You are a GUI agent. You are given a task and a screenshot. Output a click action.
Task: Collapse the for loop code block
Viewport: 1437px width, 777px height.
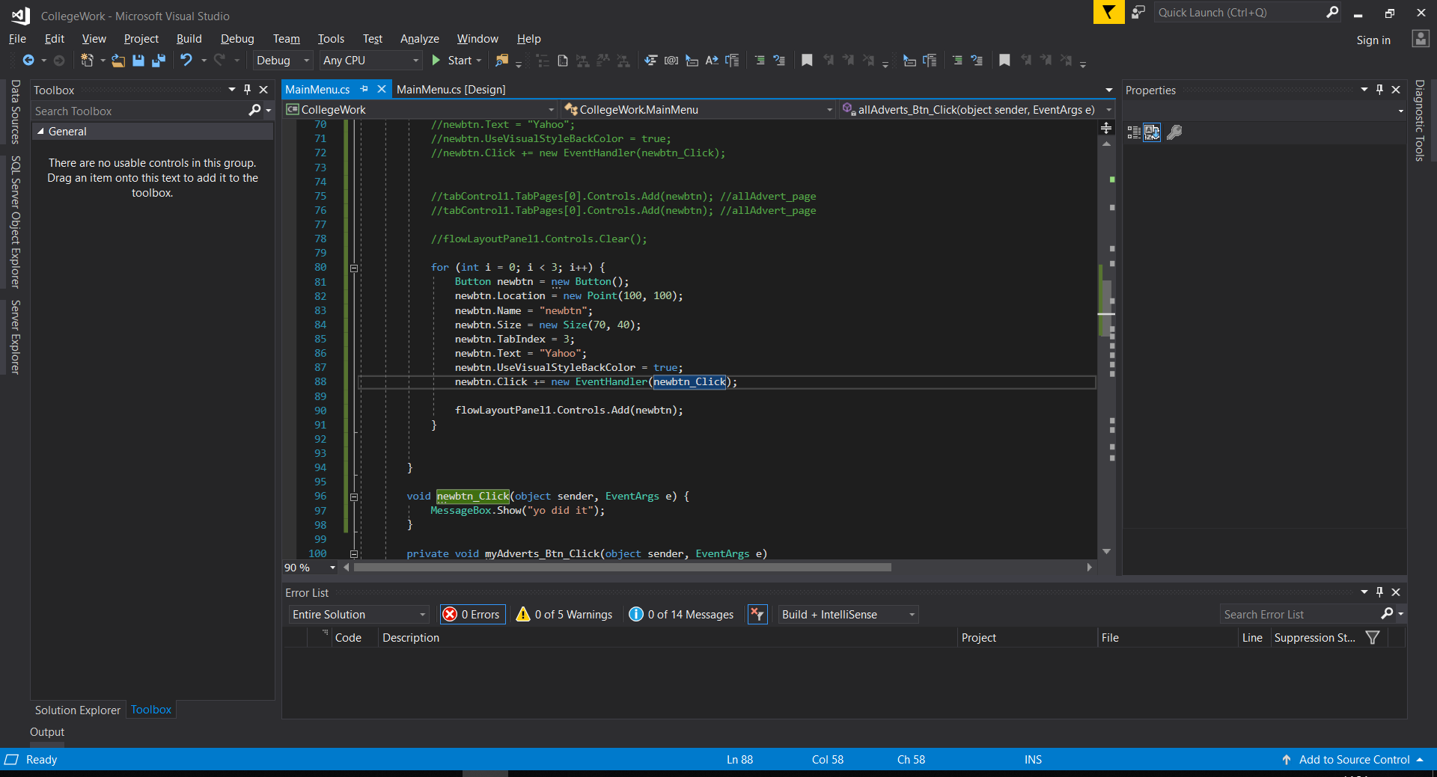pyautogui.click(x=354, y=268)
